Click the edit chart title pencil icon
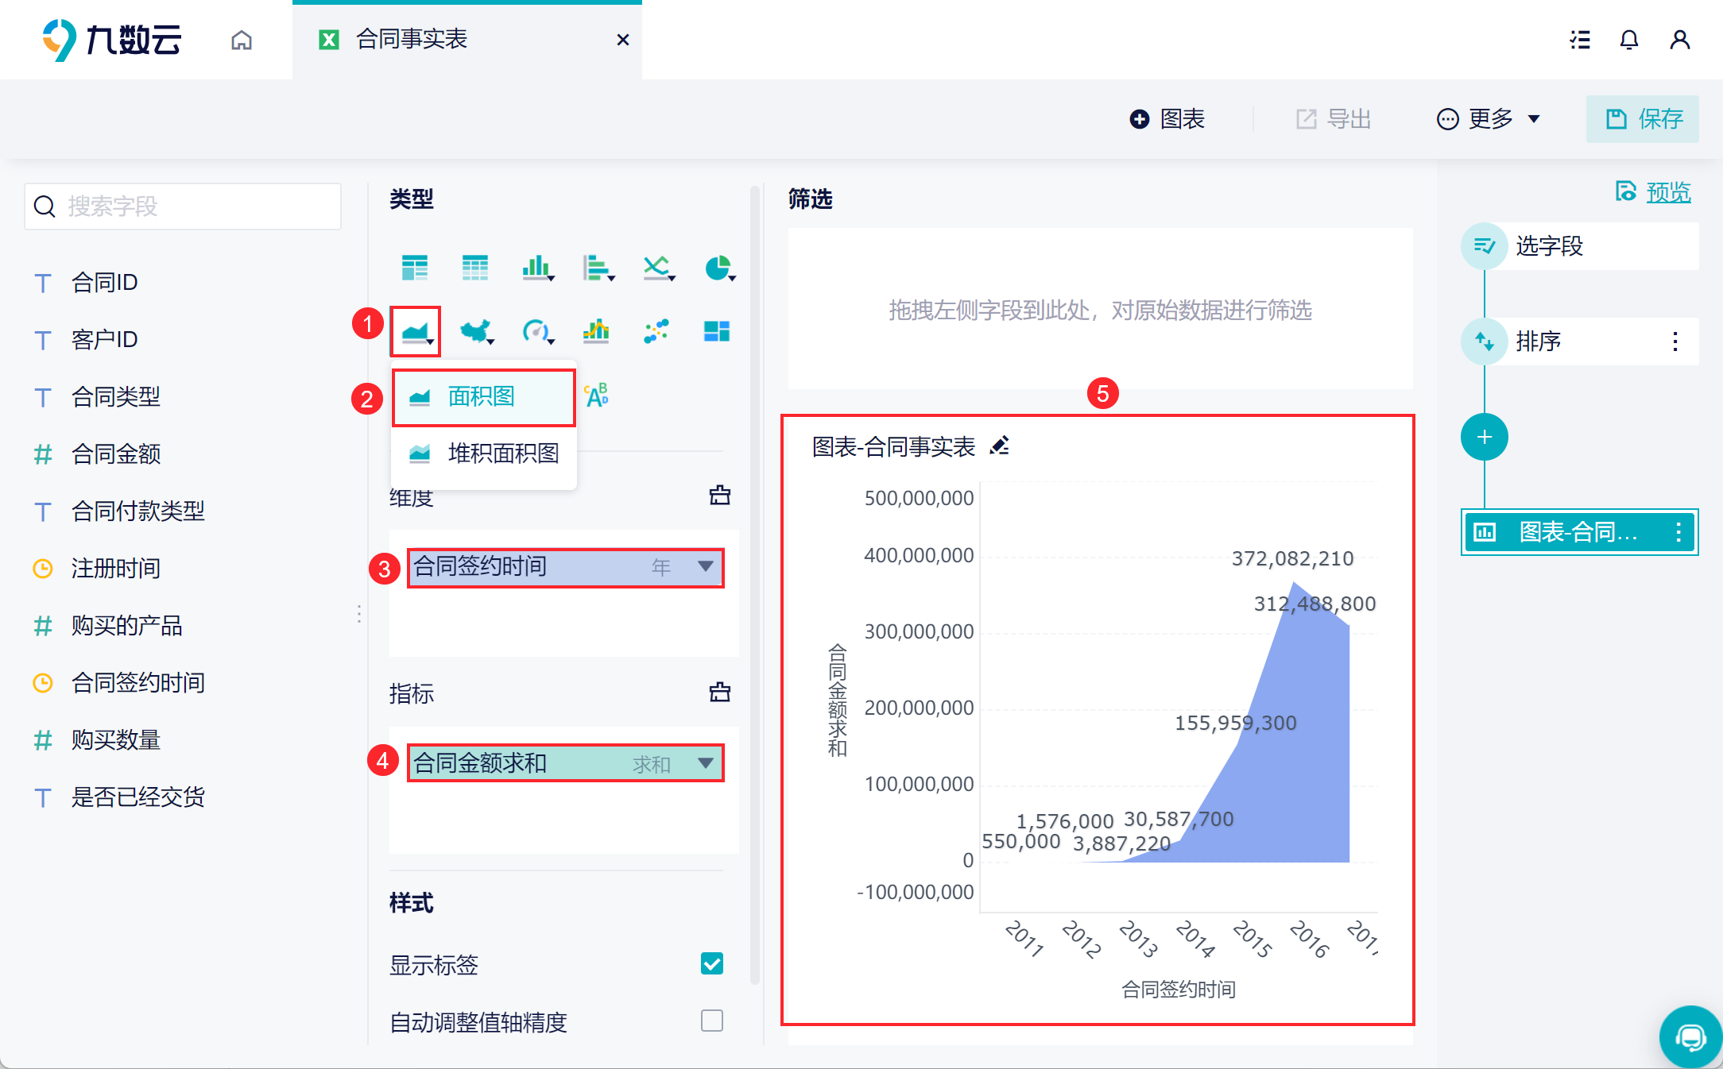 1000,446
